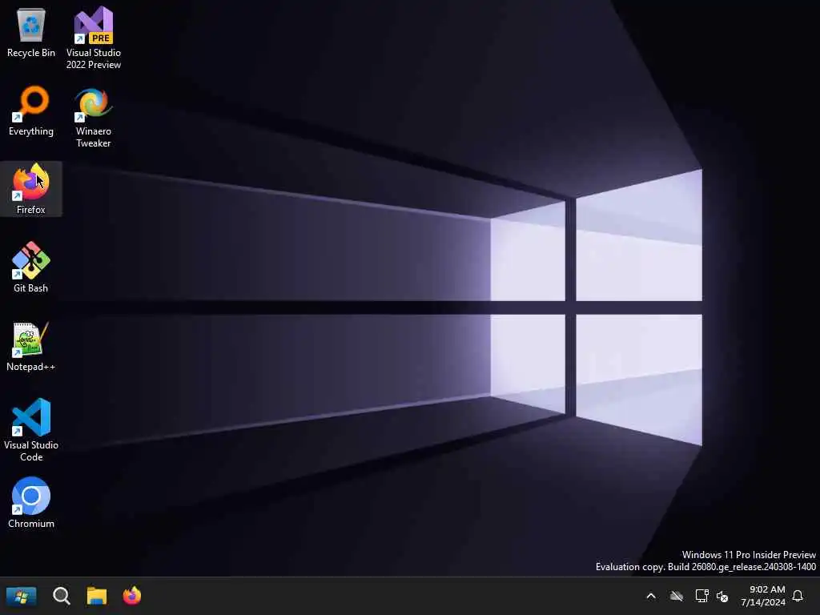Expand the hidden tray icons chevron
This screenshot has height=615, width=820.
click(x=651, y=596)
